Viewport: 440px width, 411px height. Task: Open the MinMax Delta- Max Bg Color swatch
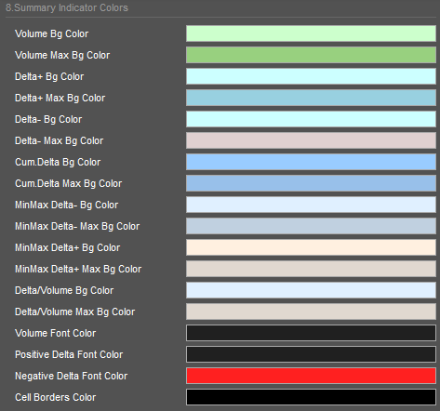[311, 226]
